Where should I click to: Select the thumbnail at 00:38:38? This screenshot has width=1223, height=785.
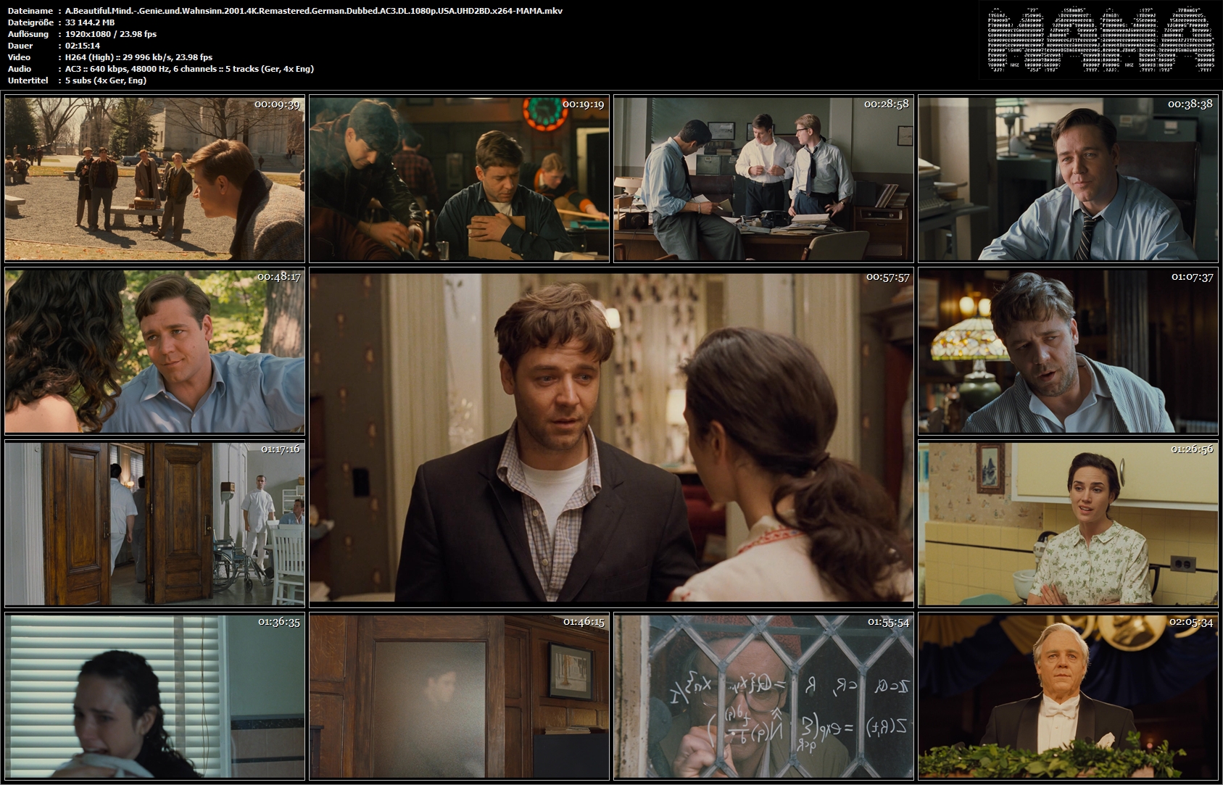pyautogui.click(x=1068, y=179)
